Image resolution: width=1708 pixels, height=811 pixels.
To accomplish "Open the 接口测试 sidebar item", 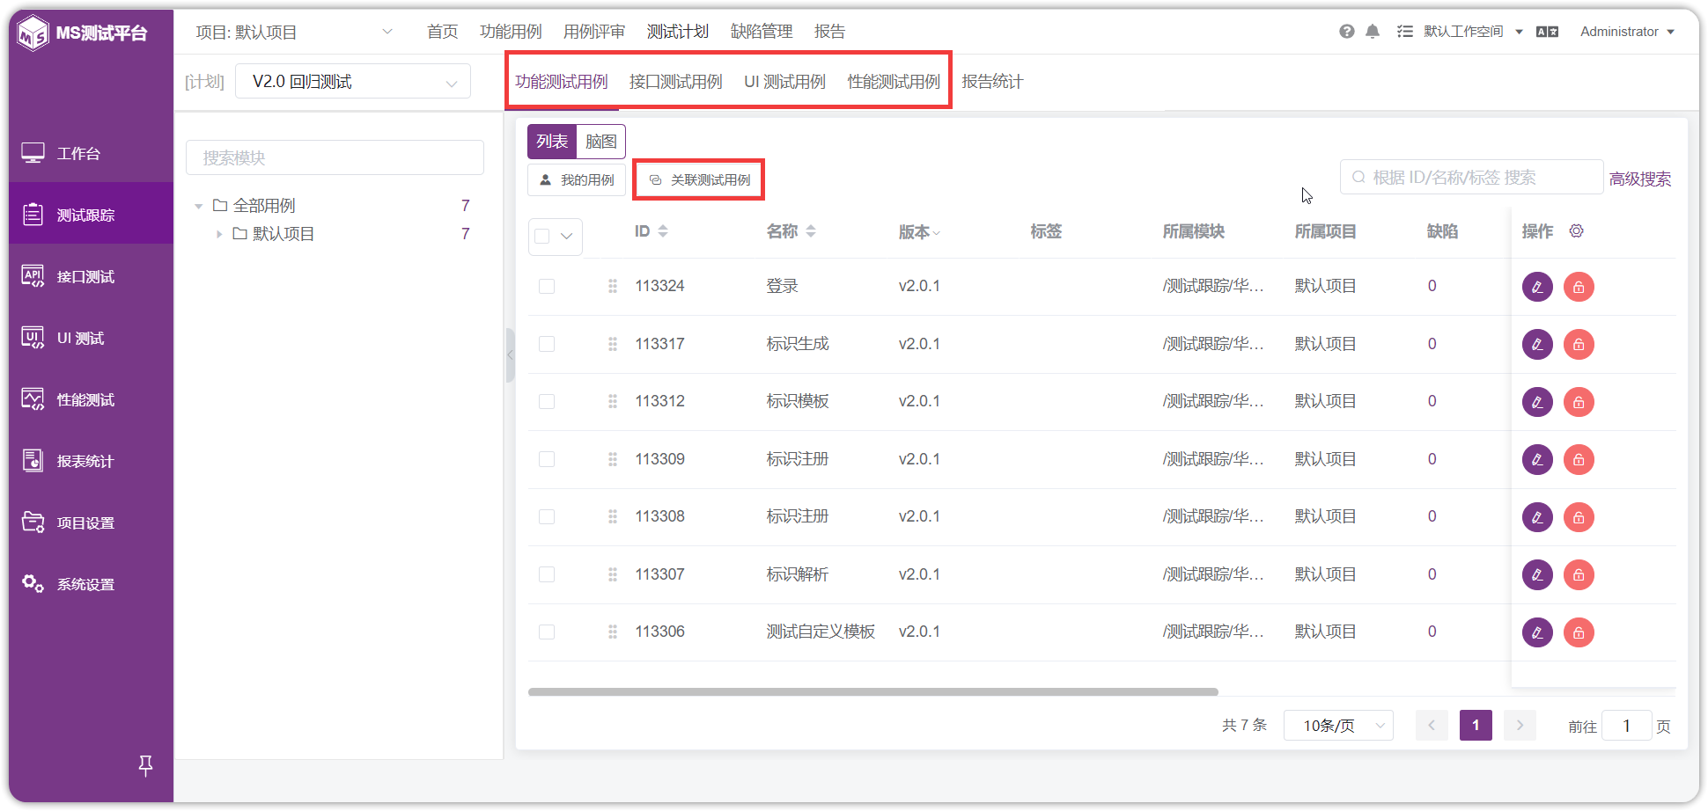I will pyautogui.click(x=92, y=276).
